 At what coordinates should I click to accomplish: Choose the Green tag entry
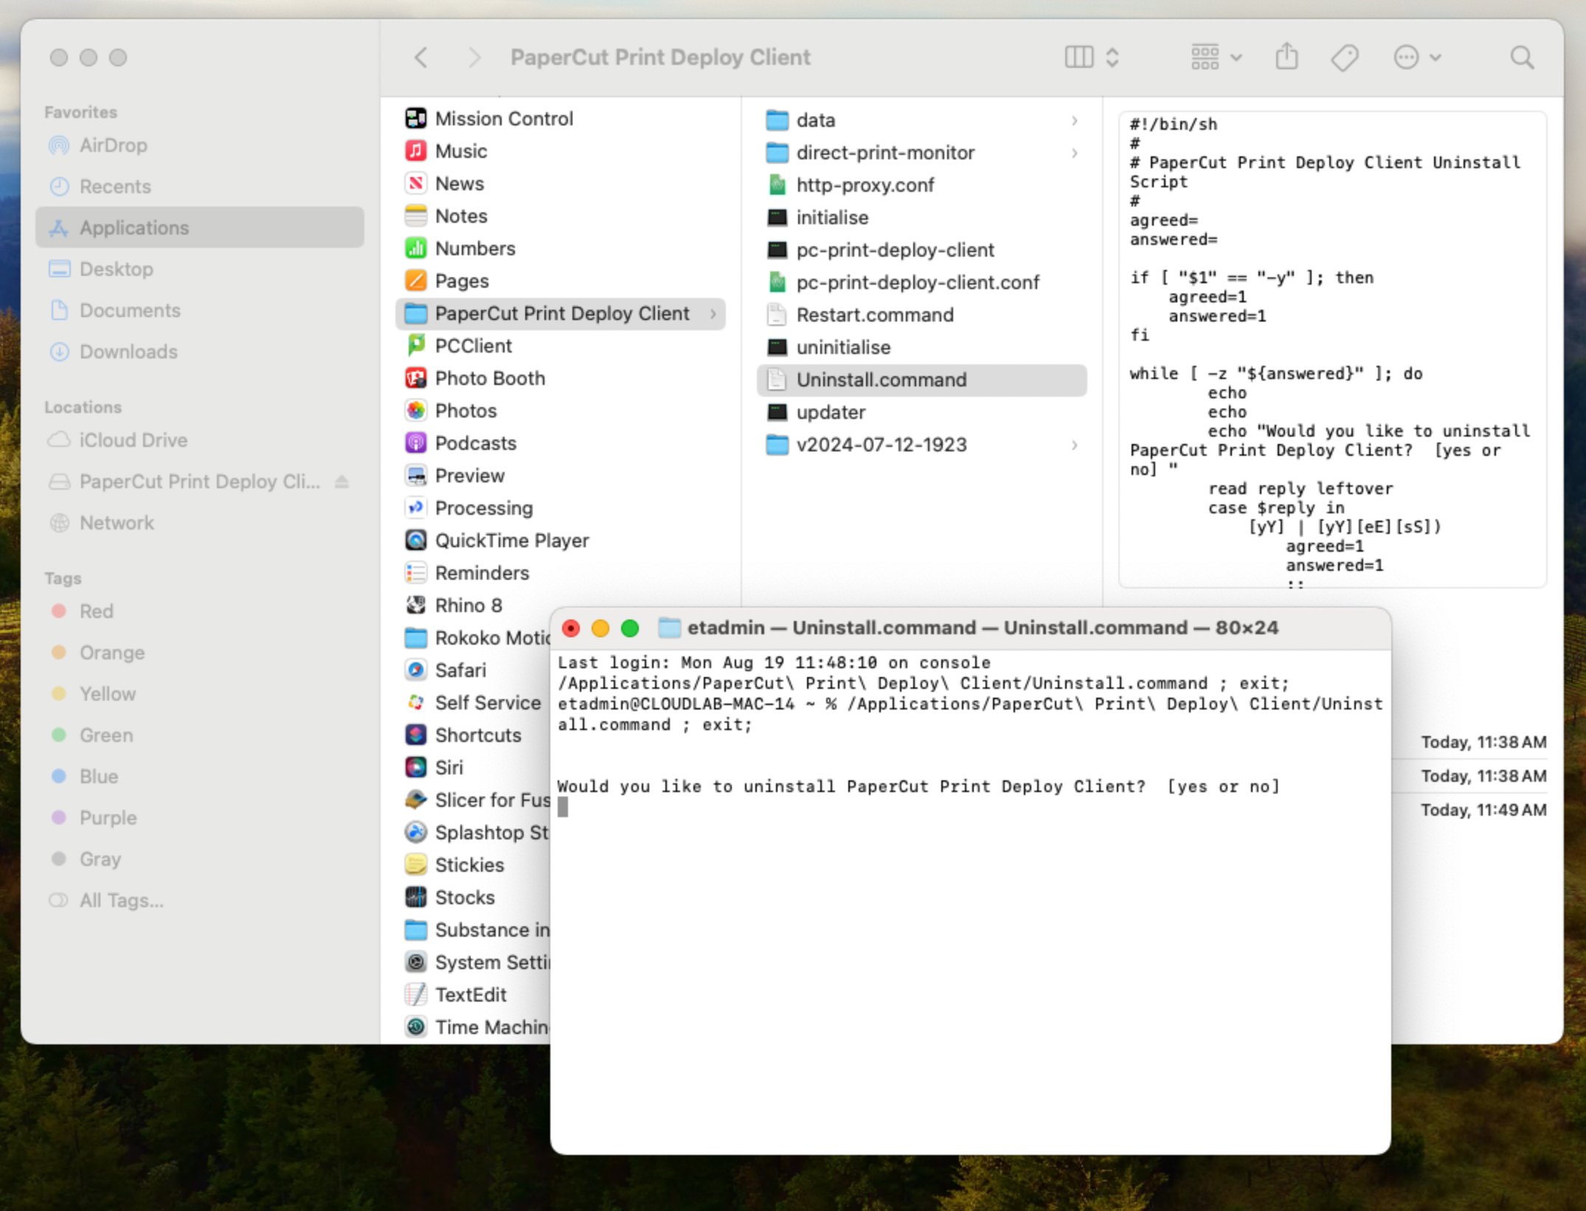pyautogui.click(x=199, y=735)
